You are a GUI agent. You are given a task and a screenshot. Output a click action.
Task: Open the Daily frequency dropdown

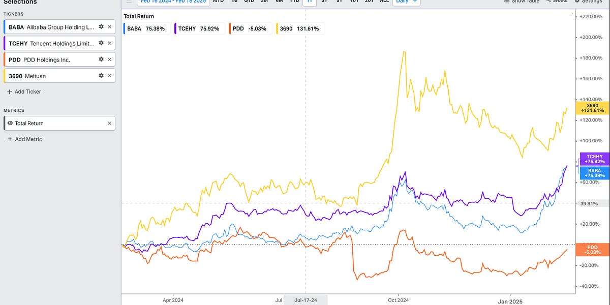click(406, 2)
